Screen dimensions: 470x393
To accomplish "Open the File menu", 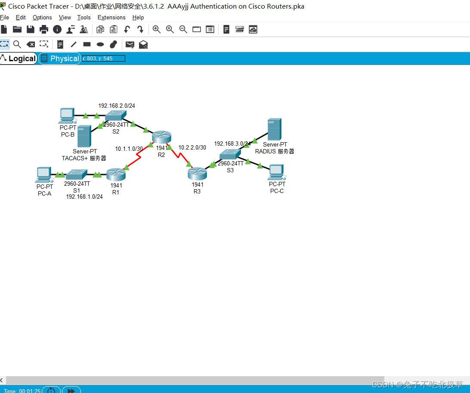I will [x=4, y=17].
